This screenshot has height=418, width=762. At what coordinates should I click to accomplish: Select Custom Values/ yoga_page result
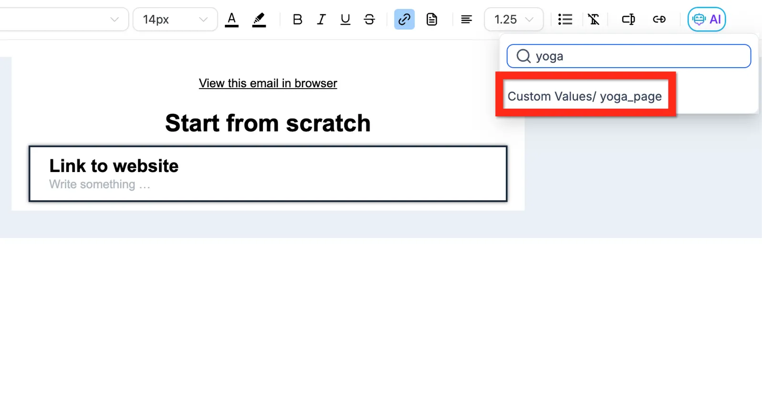[x=585, y=96]
